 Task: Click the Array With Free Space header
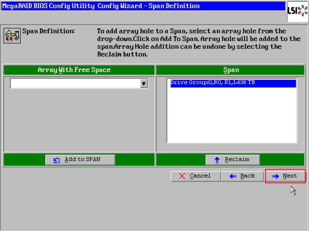(79, 70)
